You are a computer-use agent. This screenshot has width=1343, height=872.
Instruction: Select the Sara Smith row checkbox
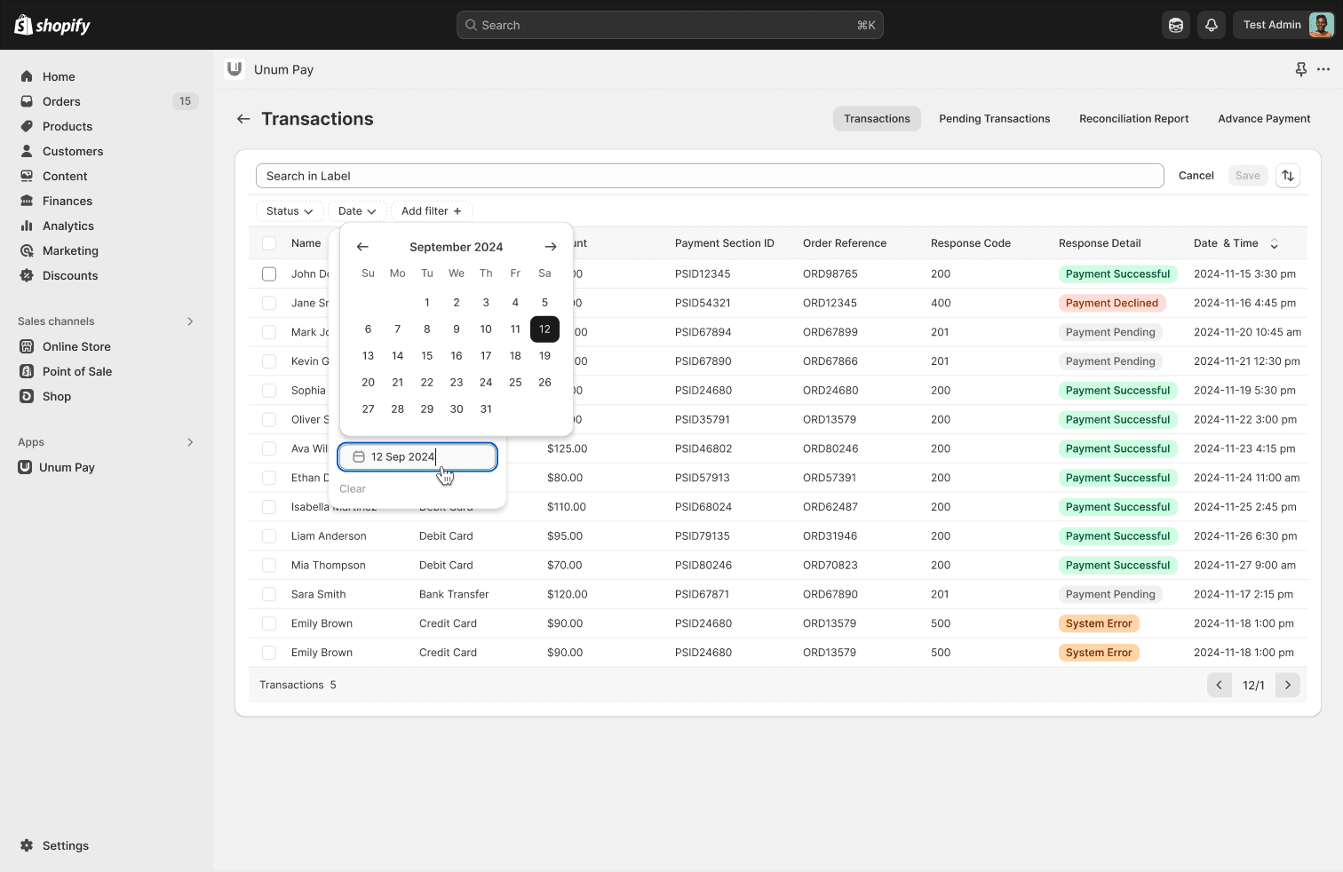pos(269,594)
